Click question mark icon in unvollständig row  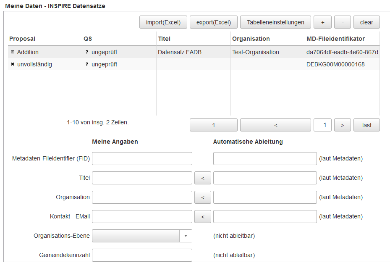pyautogui.click(x=87, y=64)
